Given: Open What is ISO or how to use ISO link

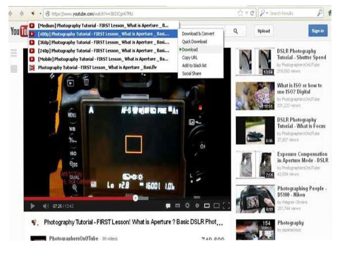Looking at the screenshot, I should click(299, 88).
